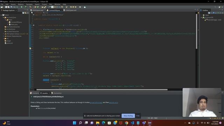Click the editor horizontal scrollbar

(102, 90)
